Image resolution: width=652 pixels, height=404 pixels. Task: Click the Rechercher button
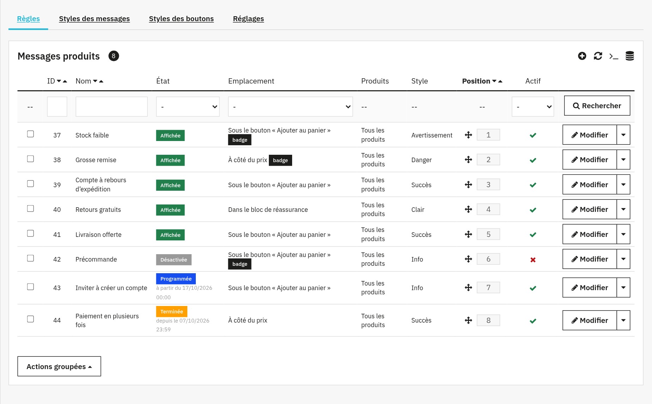click(597, 106)
